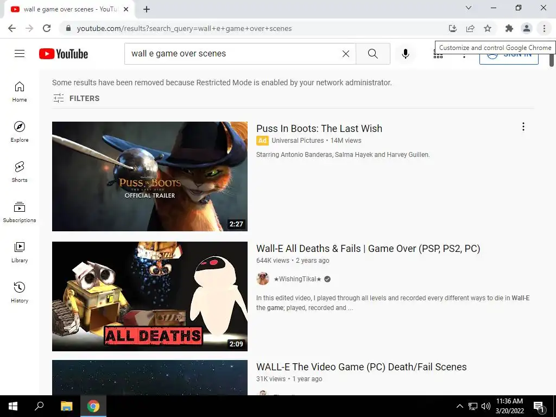
Task: Open the YouTube guide hamburger menu
Action: coord(20,54)
